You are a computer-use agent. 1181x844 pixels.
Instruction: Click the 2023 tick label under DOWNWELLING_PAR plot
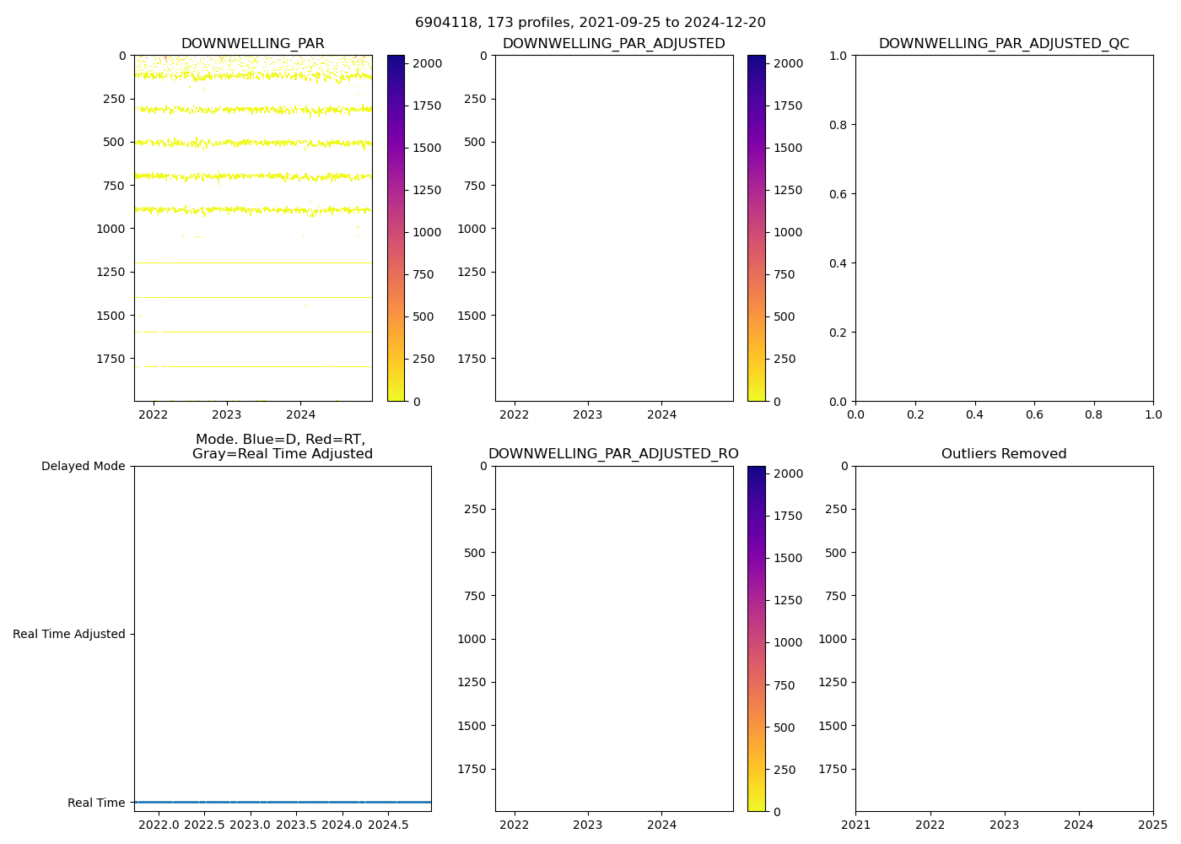click(x=227, y=414)
